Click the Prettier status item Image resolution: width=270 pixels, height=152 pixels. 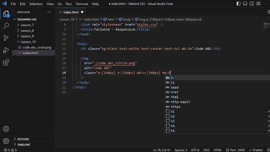(256, 150)
